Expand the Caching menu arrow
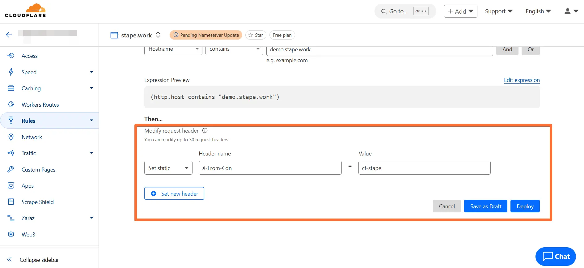 point(91,88)
